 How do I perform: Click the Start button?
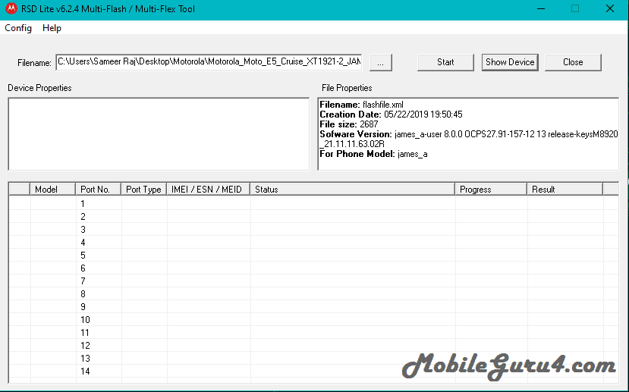point(445,62)
